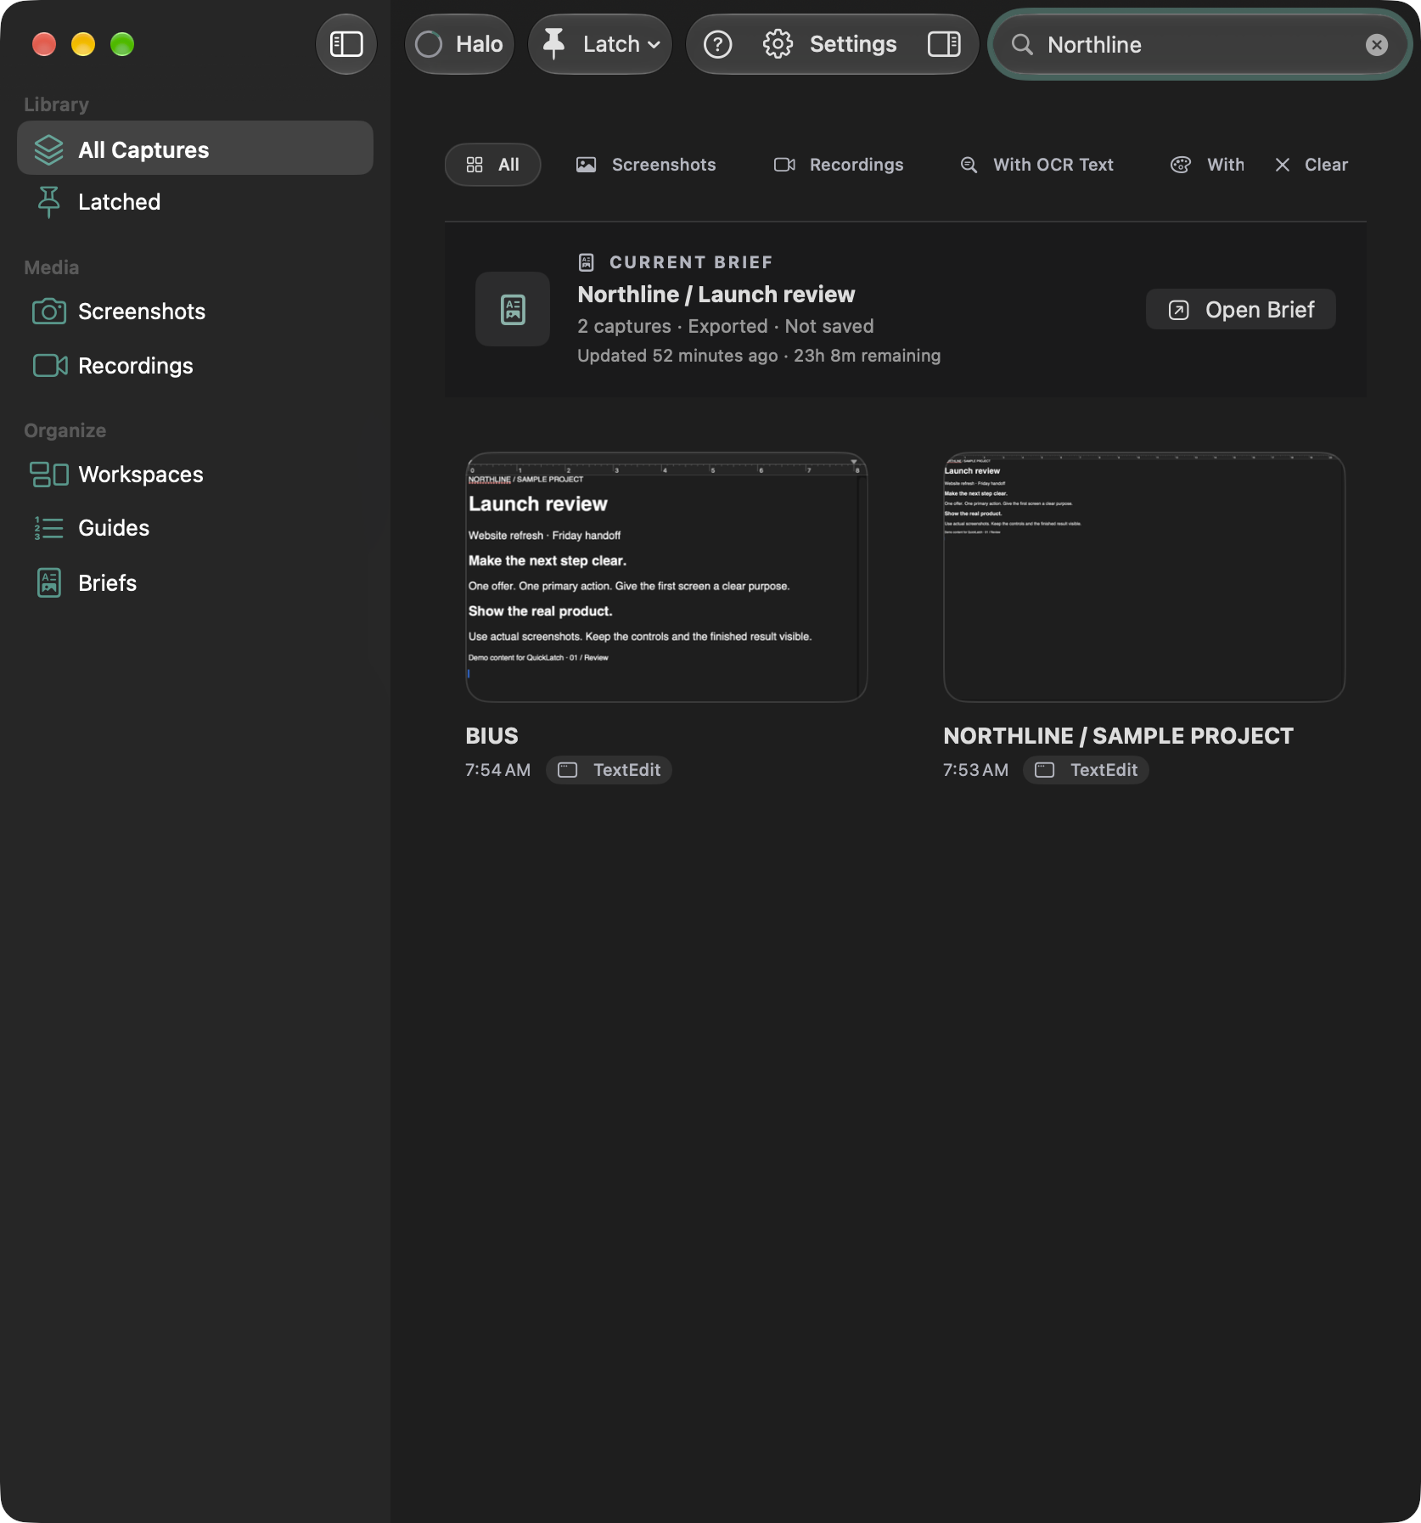
Task: Go to Recordings in the sidebar
Action: click(x=195, y=366)
